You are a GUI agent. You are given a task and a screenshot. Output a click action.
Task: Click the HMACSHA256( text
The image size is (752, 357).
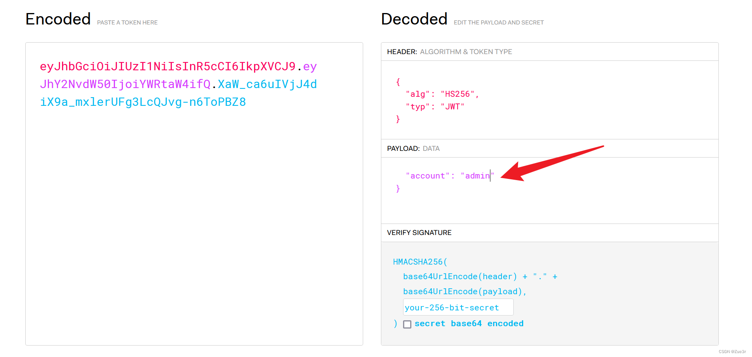tap(420, 262)
